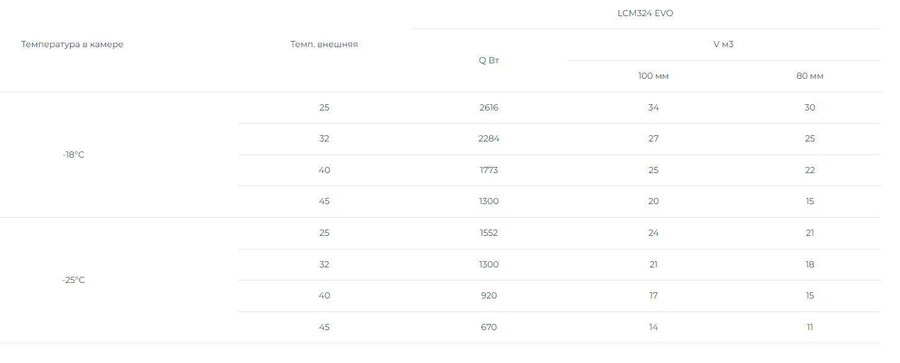This screenshot has height=363, width=900.
Task: Click the volume value 14
Action: click(653, 327)
